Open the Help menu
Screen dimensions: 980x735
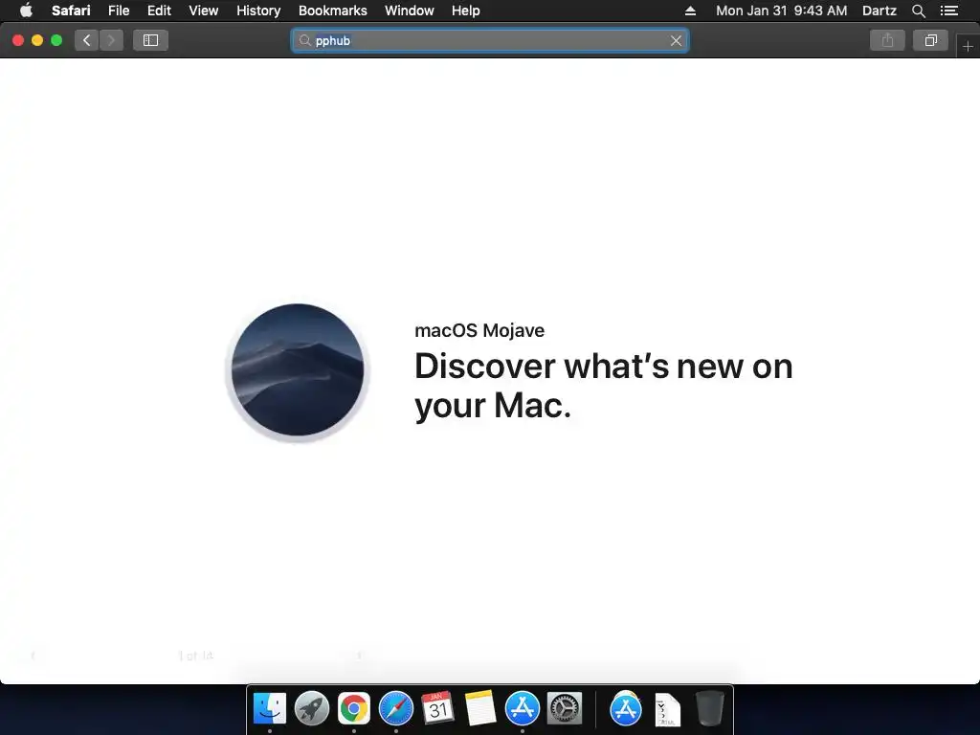(466, 11)
